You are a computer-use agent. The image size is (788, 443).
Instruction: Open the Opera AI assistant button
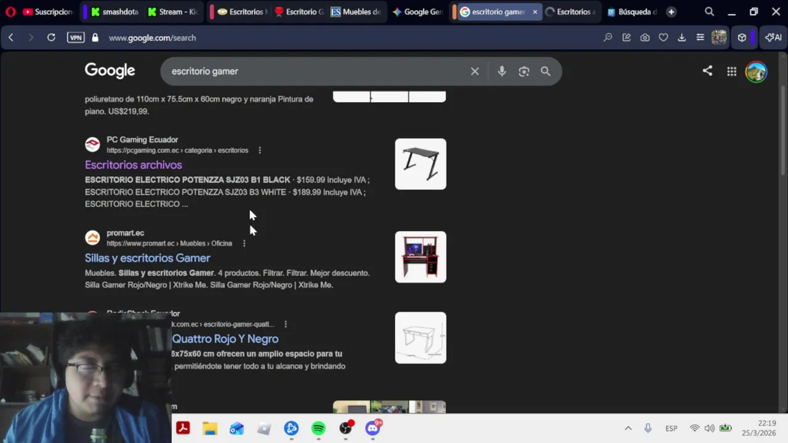773,38
